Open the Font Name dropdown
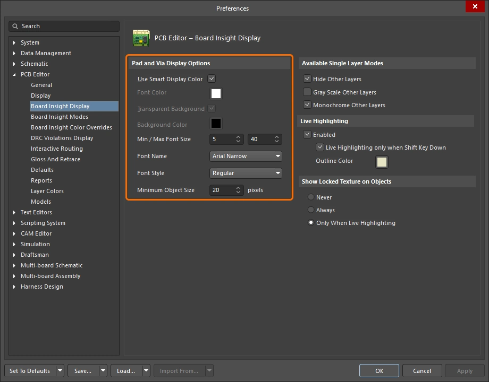 (246, 156)
